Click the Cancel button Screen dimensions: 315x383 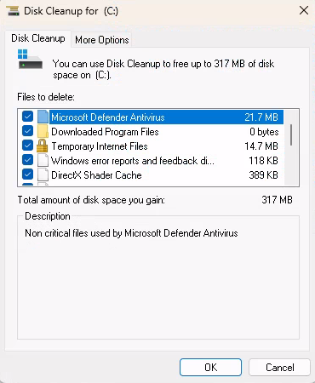[279, 368]
